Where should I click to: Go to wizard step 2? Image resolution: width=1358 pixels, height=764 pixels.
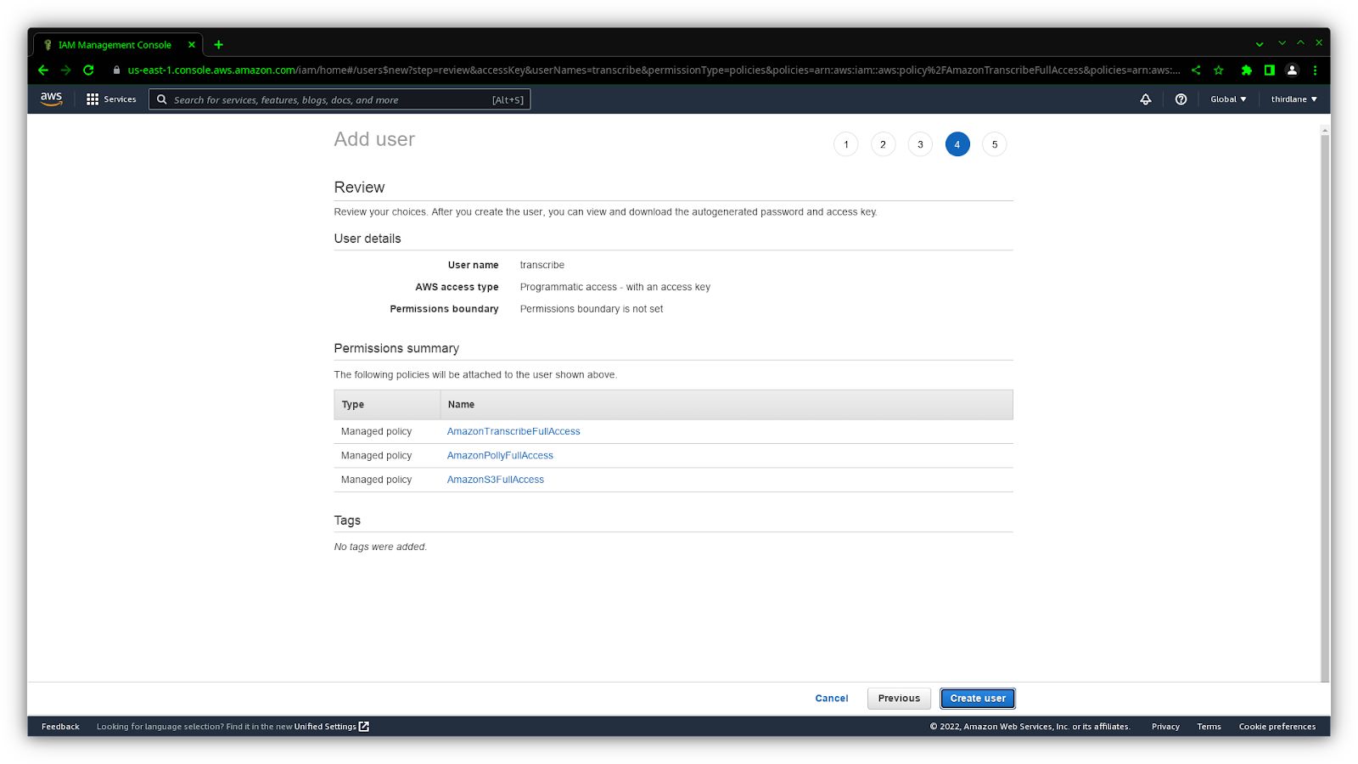pyautogui.click(x=883, y=144)
